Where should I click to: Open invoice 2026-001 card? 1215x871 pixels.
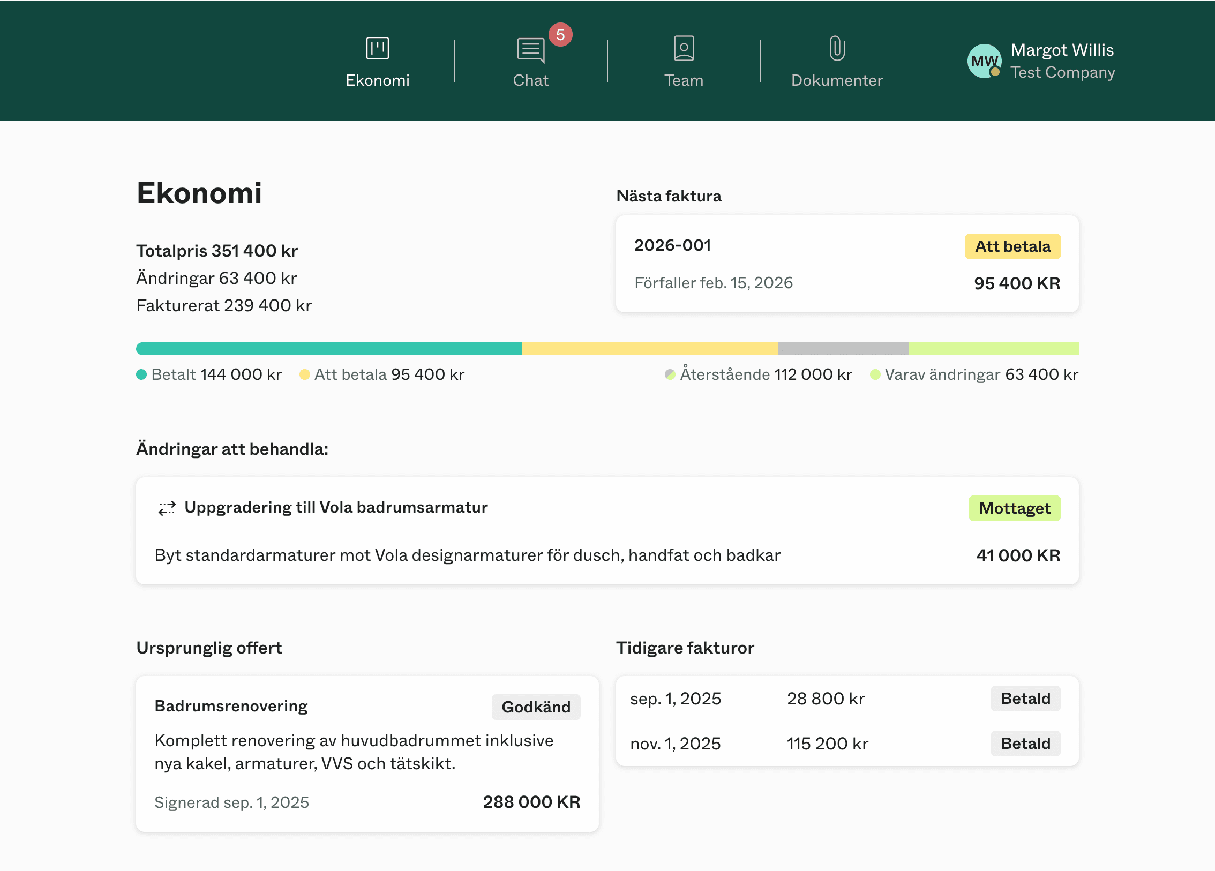point(673,245)
